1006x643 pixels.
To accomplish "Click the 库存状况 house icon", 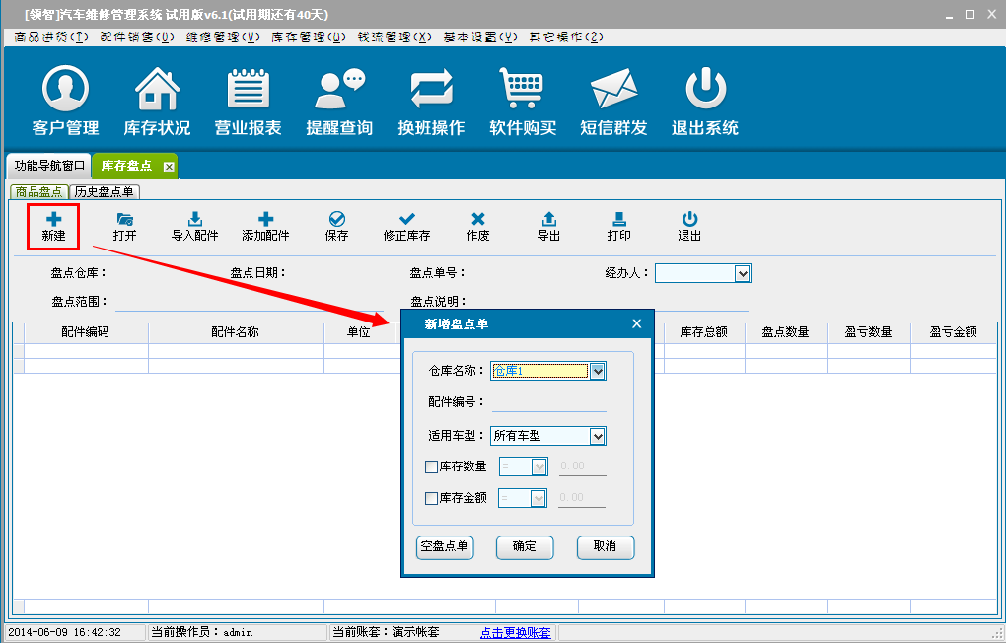I will 157,91.
